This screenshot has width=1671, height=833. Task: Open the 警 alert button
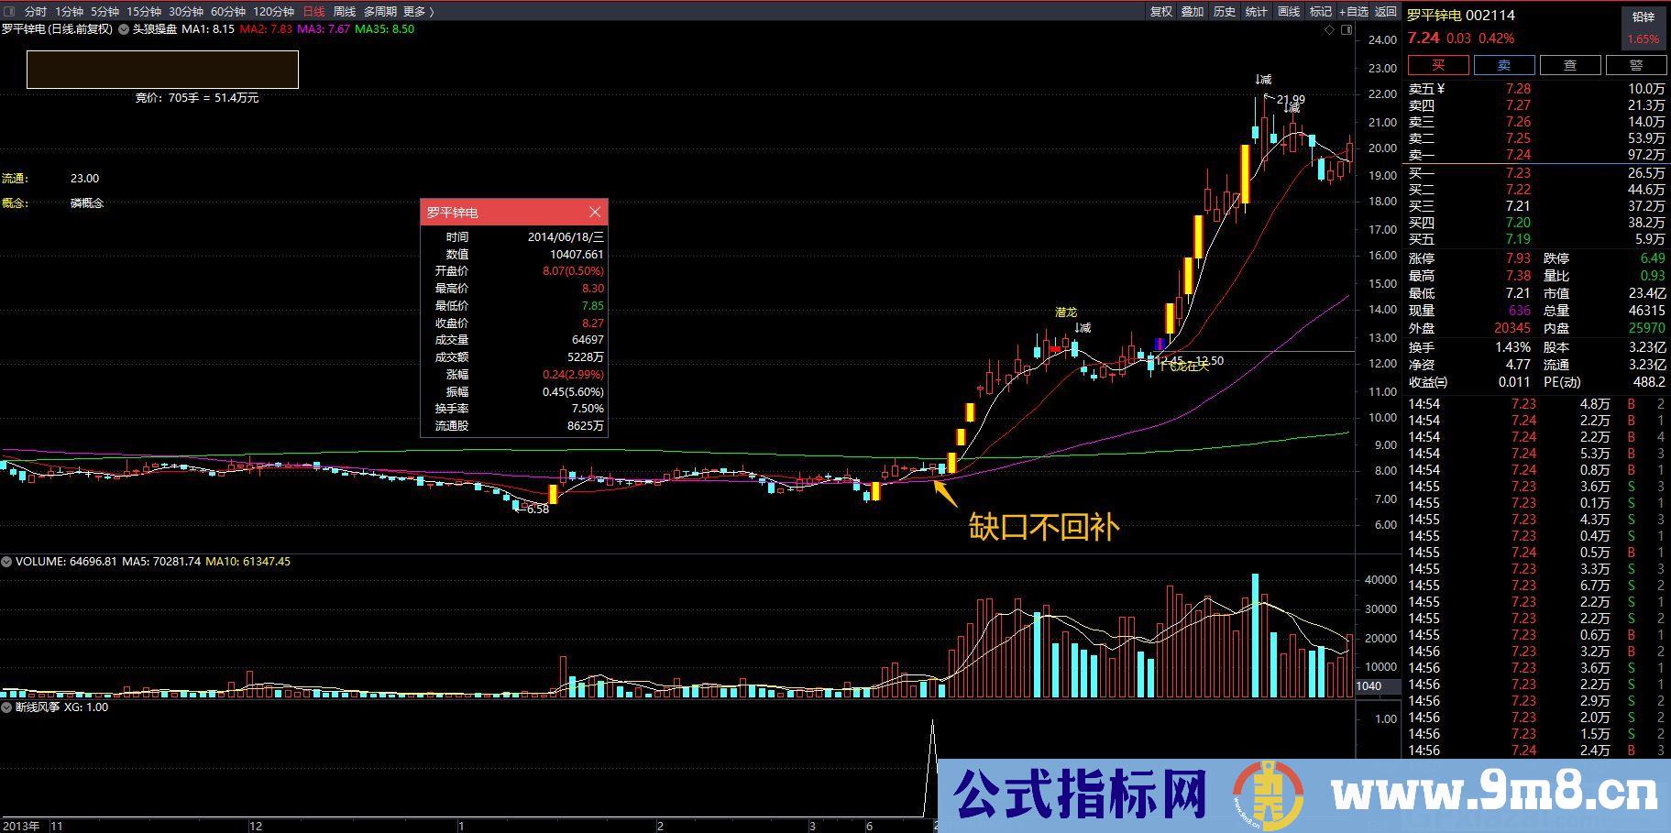point(1636,65)
